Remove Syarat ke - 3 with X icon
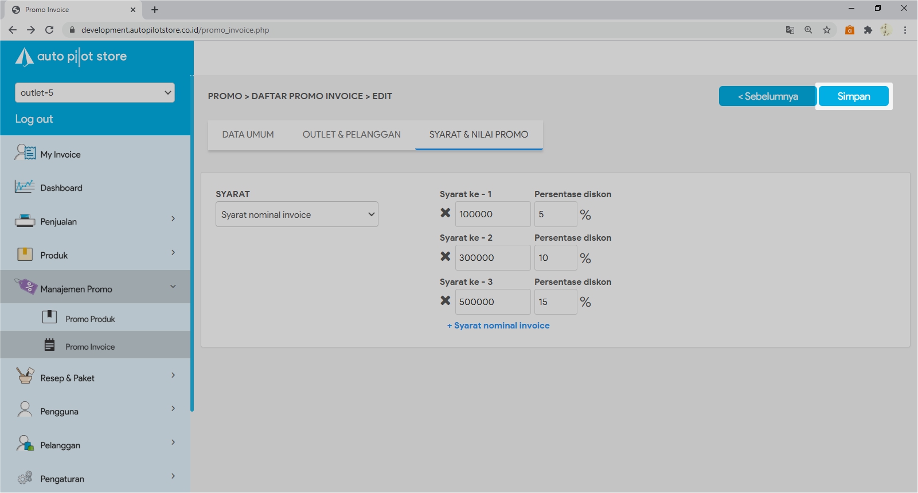 point(445,301)
